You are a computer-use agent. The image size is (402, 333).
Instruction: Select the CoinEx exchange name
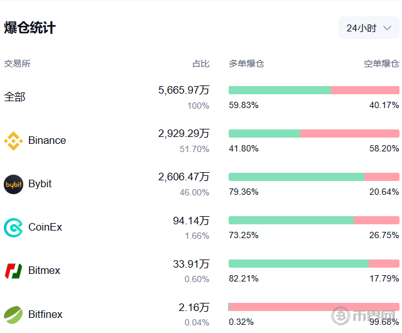(x=45, y=227)
